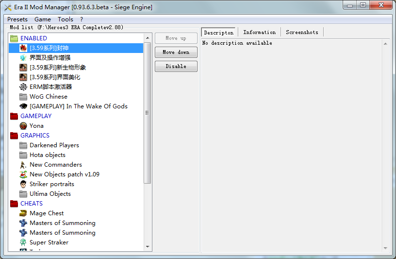
Task: Click the Move up button
Action: click(176, 38)
